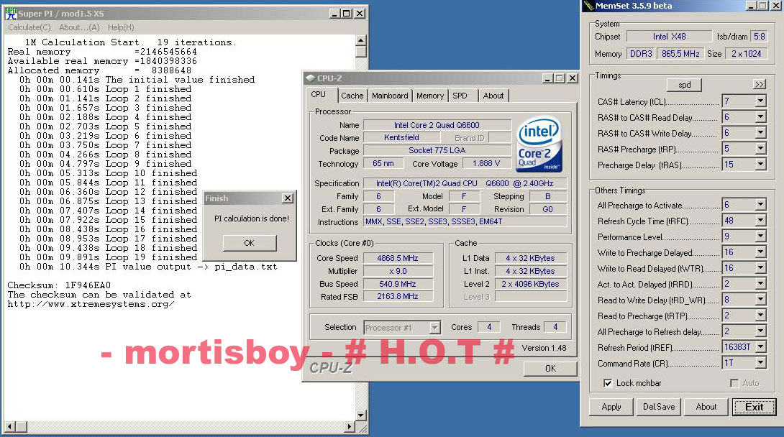Click the OK button in CPU-Z

click(x=550, y=369)
